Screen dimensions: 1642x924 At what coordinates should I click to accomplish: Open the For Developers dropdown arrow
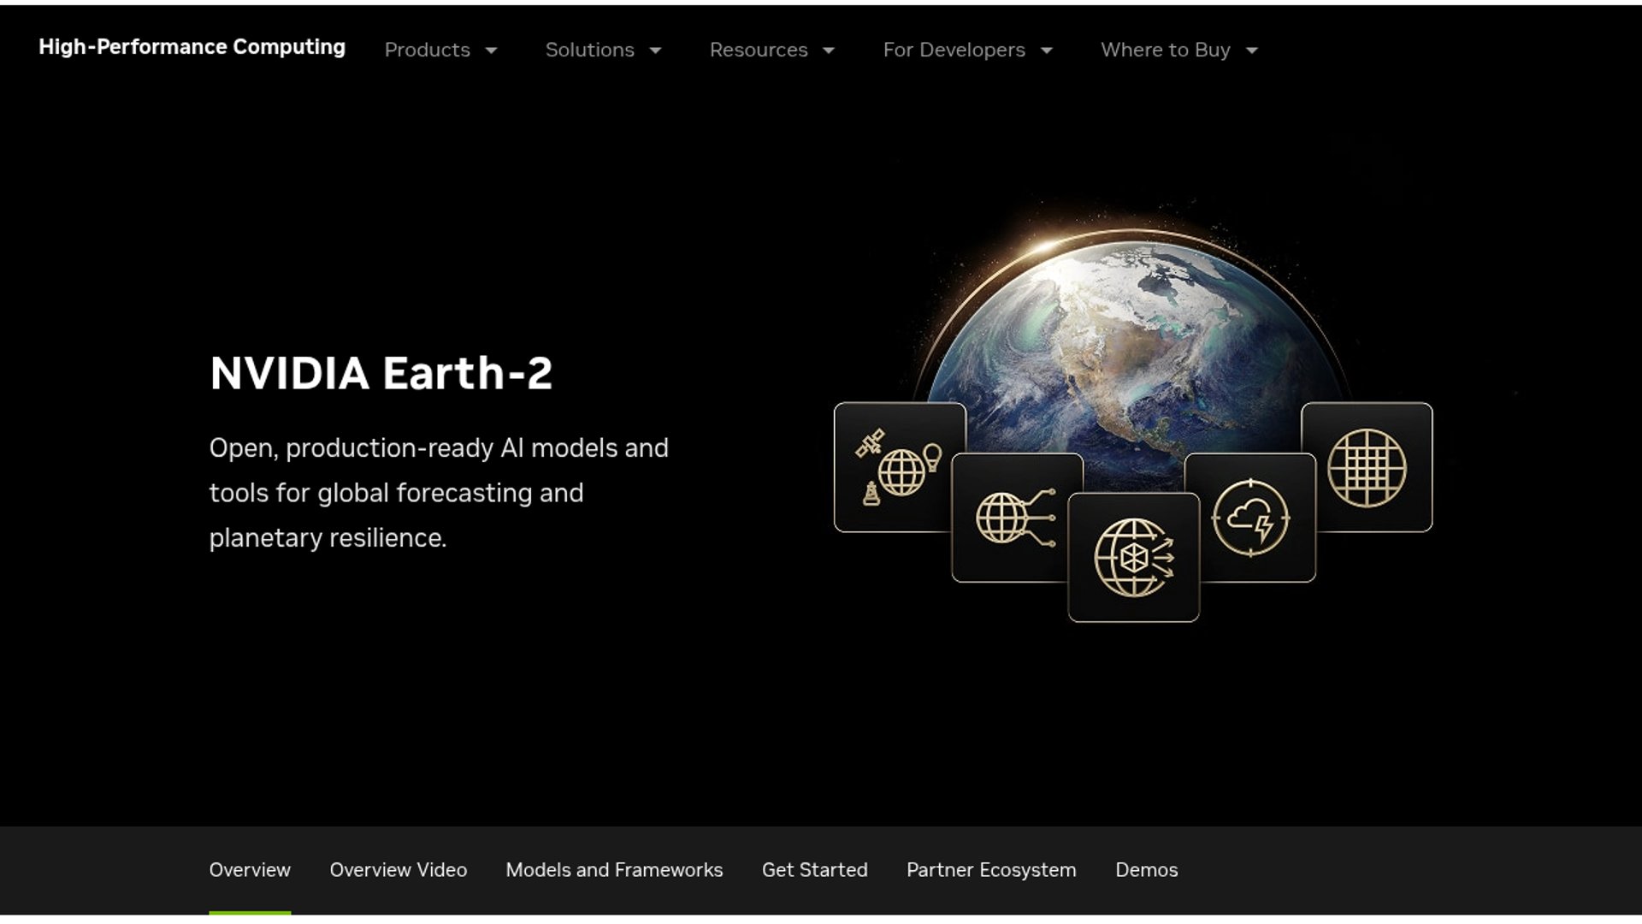[1047, 50]
